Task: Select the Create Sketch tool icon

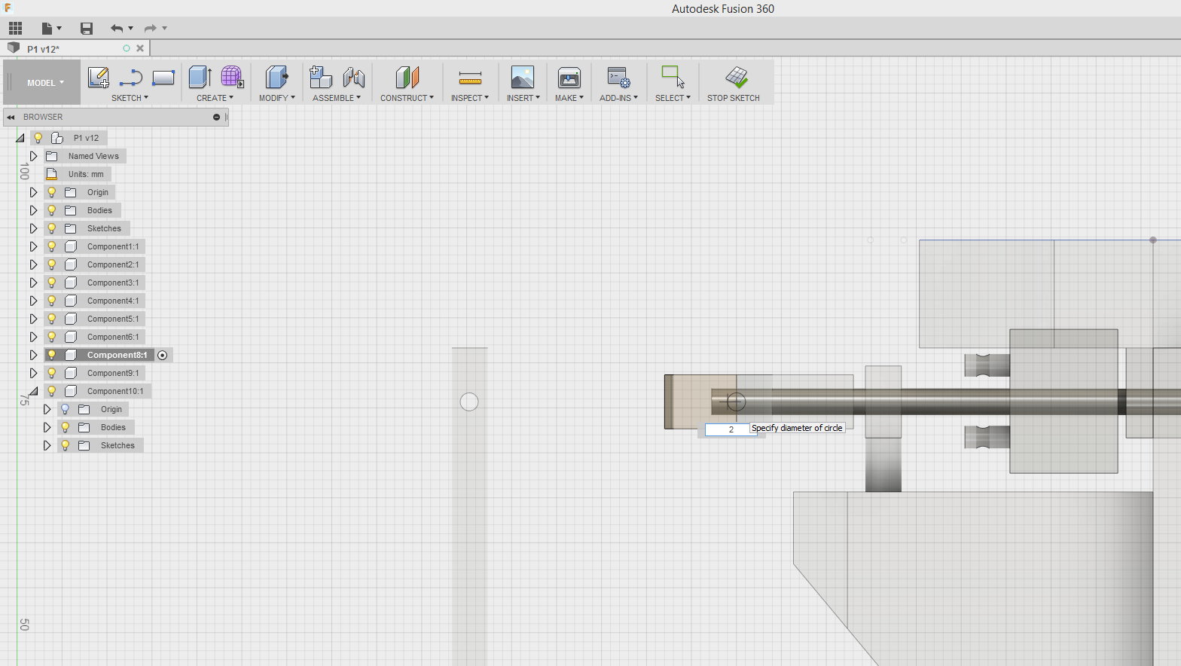Action: point(98,78)
